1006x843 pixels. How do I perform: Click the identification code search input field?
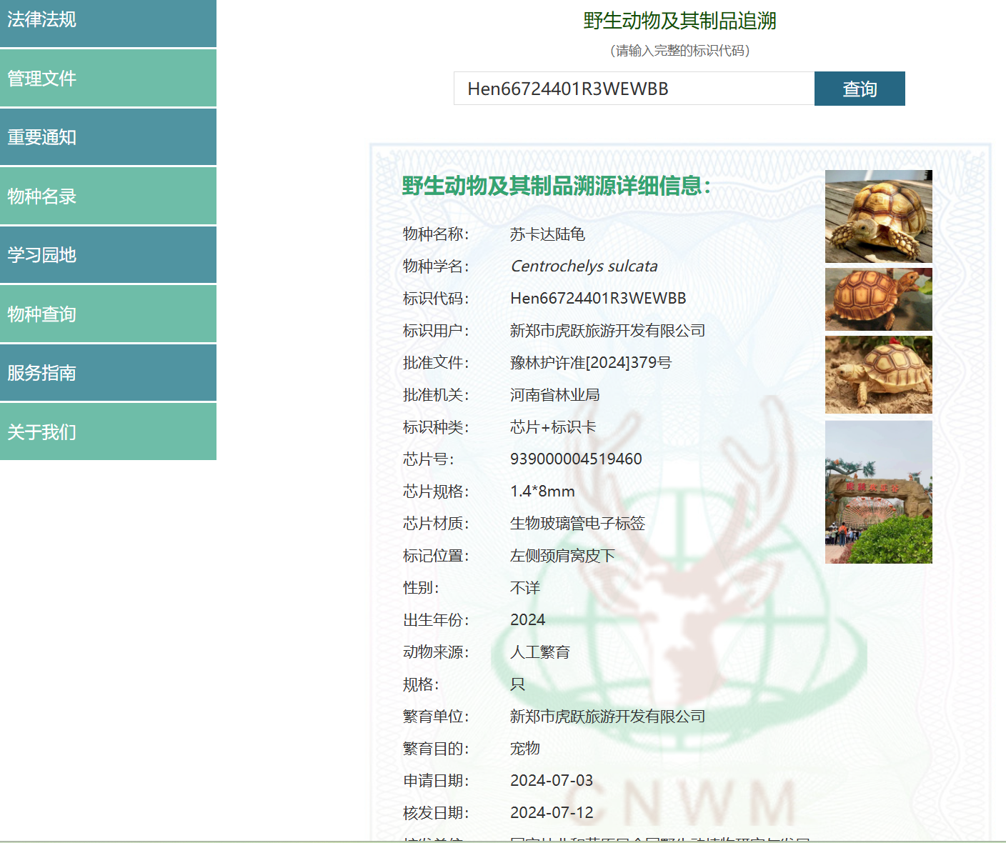click(633, 89)
